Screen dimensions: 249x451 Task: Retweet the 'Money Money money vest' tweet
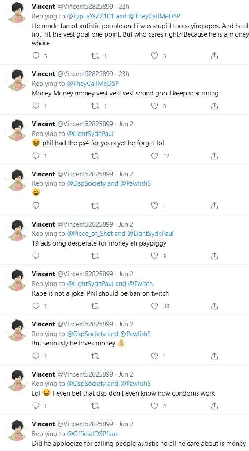pos(95,106)
